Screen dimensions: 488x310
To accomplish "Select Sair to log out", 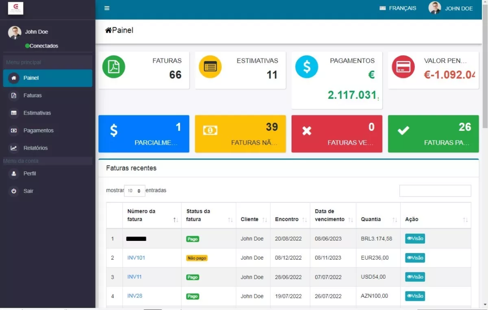I will (28, 191).
